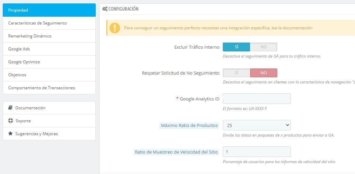Enable SÍ for Respetar Solicitud de No Seguimiento
Screen dimensions: 355x174
236,73
